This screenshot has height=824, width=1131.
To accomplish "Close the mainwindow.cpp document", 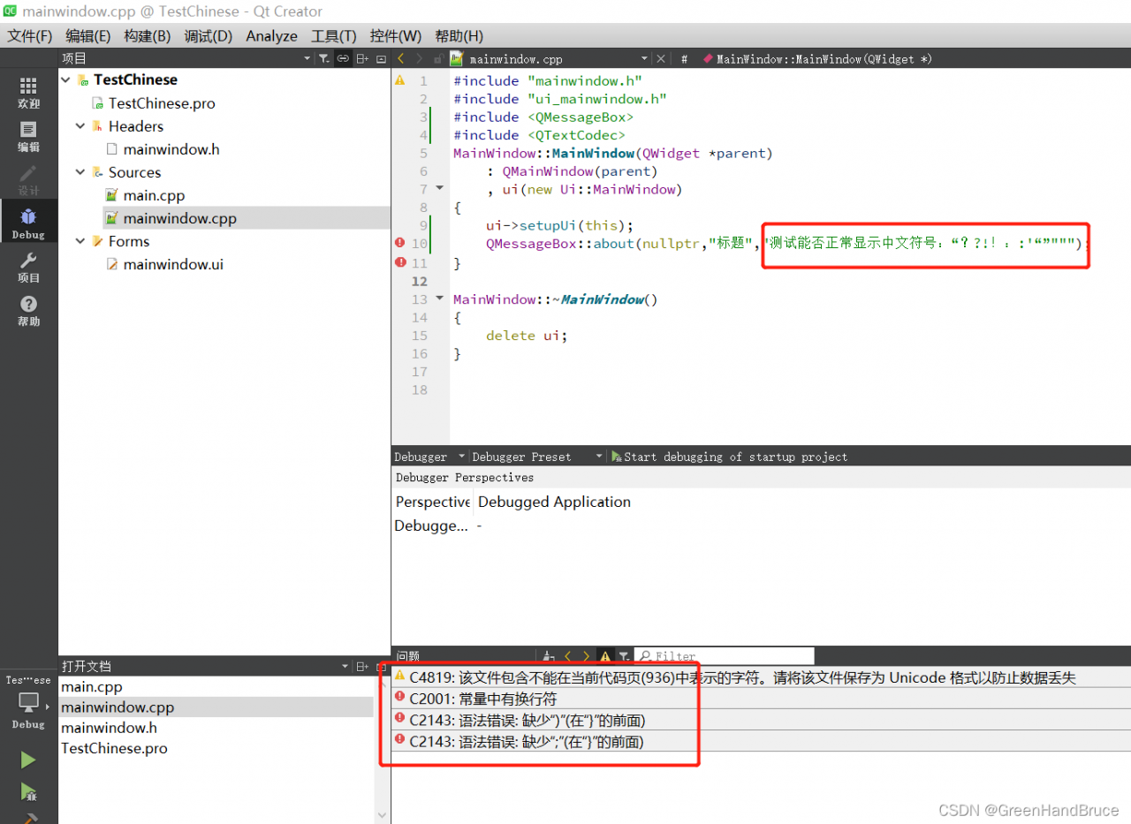I will pyautogui.click(x=660, y=58).
